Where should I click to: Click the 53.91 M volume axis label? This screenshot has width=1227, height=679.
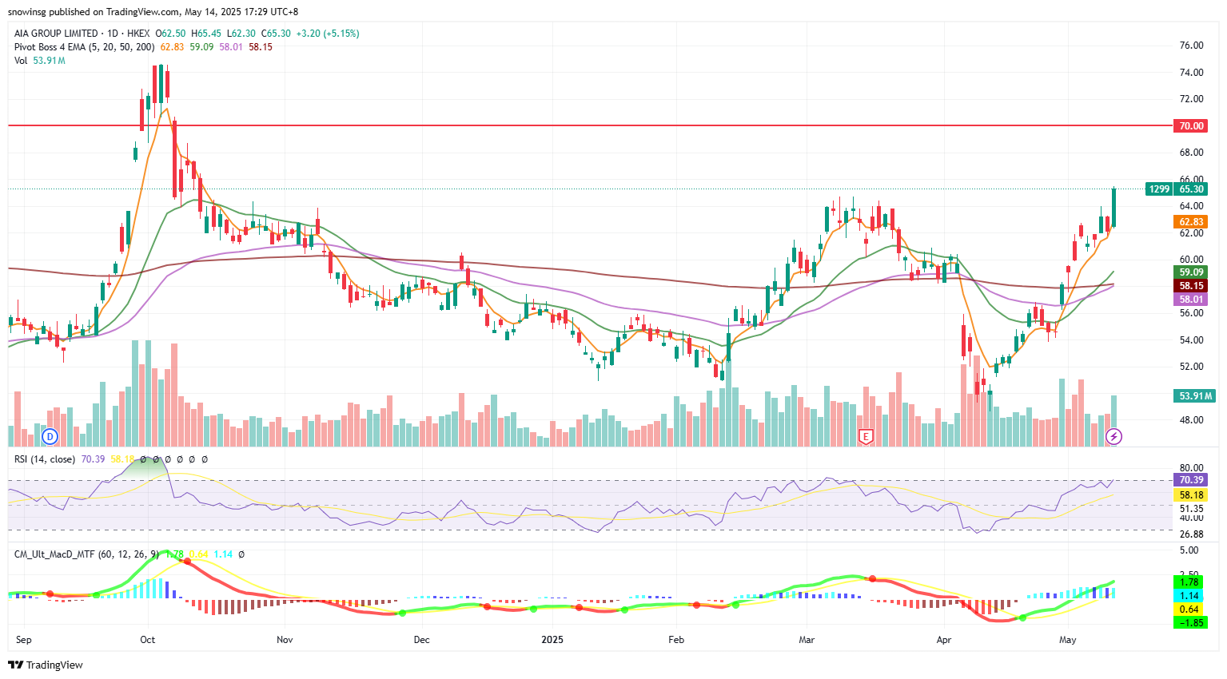pyautogui.click(x=1195, y=396)
